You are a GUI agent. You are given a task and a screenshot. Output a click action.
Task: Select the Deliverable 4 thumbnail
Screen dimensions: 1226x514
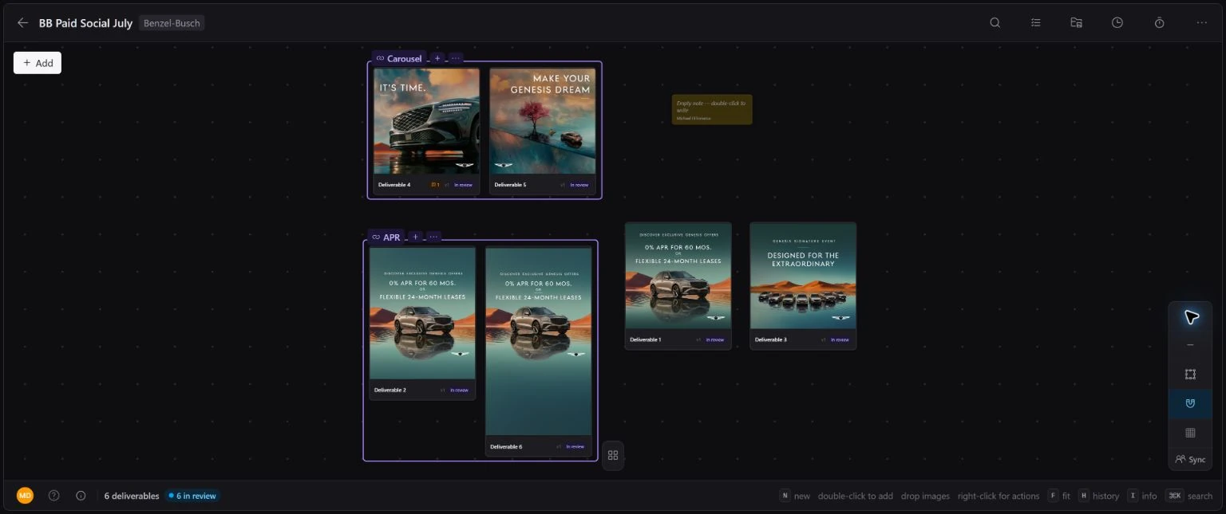tap(426, 121)
